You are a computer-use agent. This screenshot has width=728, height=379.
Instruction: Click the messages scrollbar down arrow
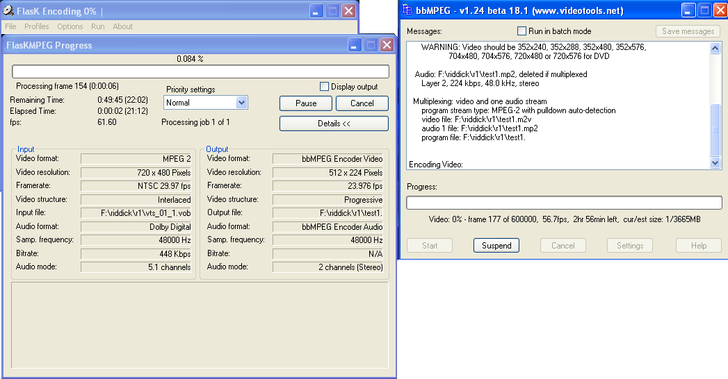tap(715, 162)
